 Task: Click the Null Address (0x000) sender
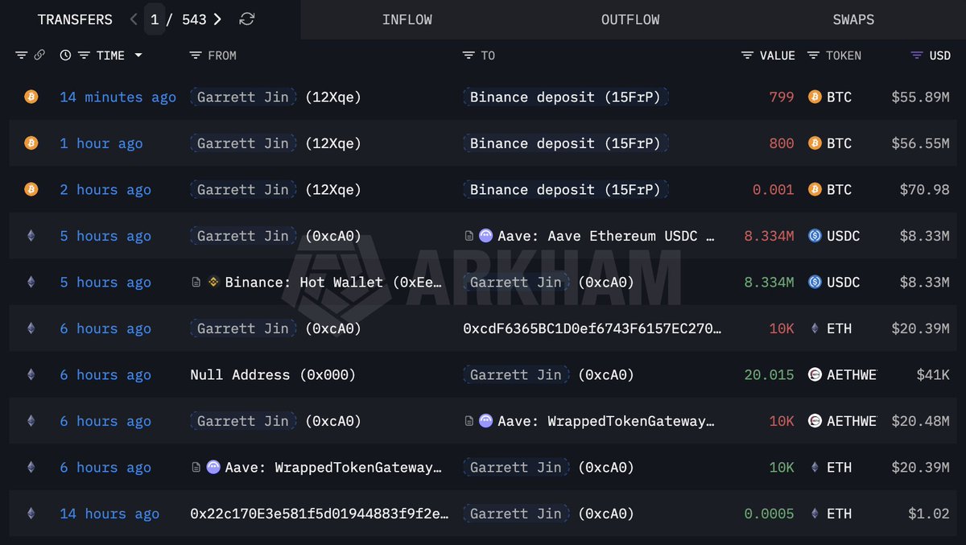(273, 374)
